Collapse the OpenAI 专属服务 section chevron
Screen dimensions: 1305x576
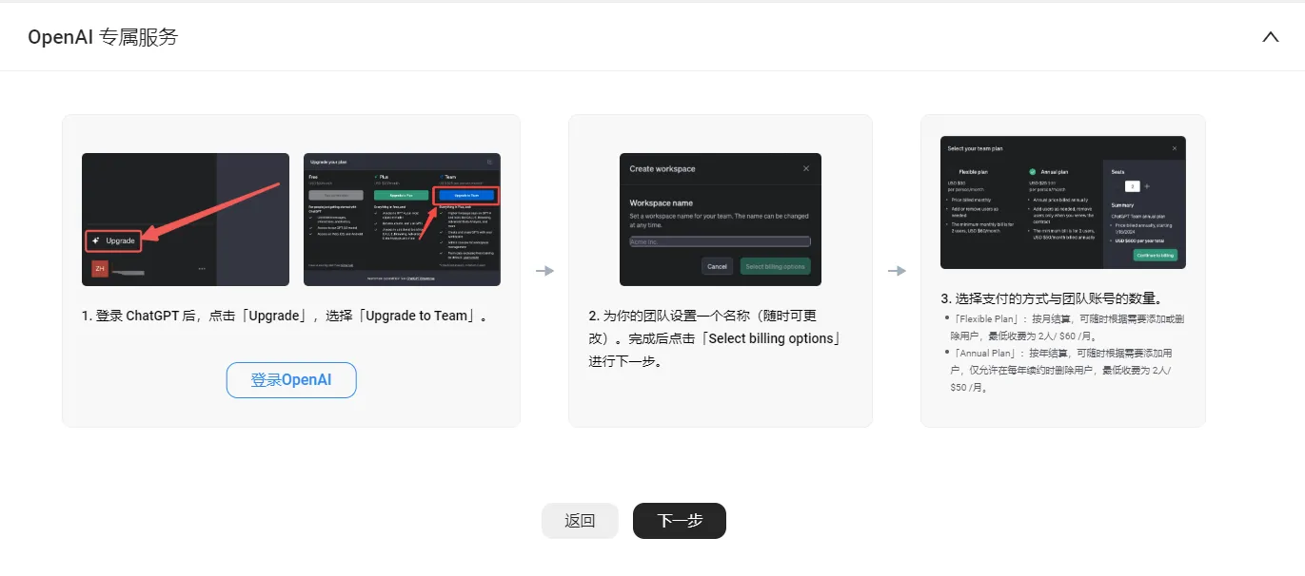pyautogui.click(x=1270, y=37)
